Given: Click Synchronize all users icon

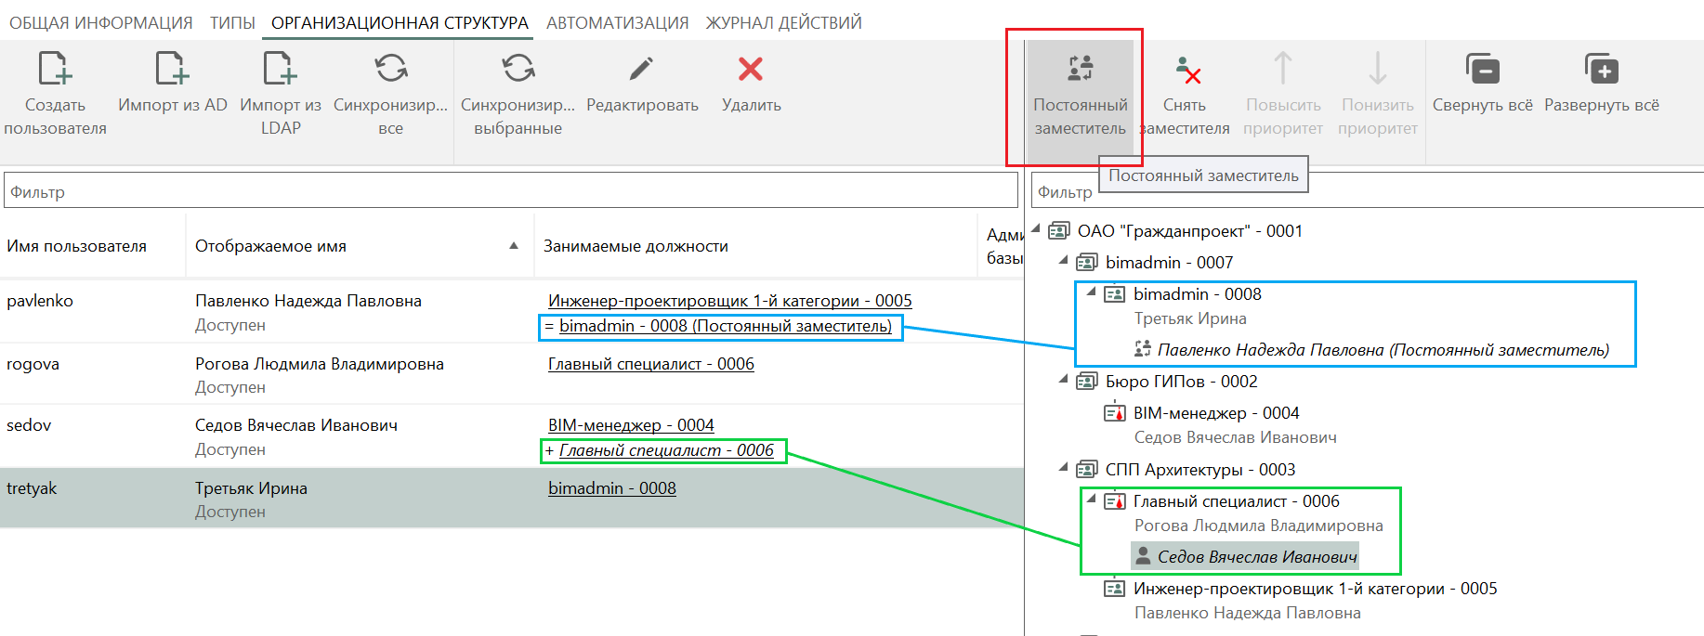Looking at the screenshot, I should pyautogui.click(x=390, y=70).
